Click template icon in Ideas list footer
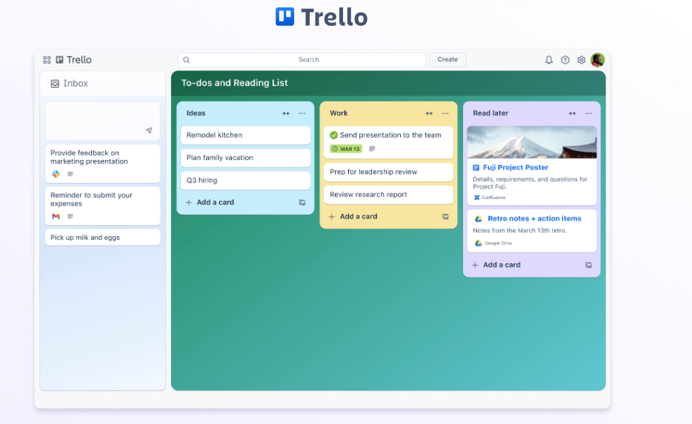The height and width of the screenshot is (424, 692). pyautogui.click(x=302, y=202)
